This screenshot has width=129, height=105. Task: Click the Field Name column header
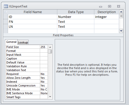click(33, 12)
